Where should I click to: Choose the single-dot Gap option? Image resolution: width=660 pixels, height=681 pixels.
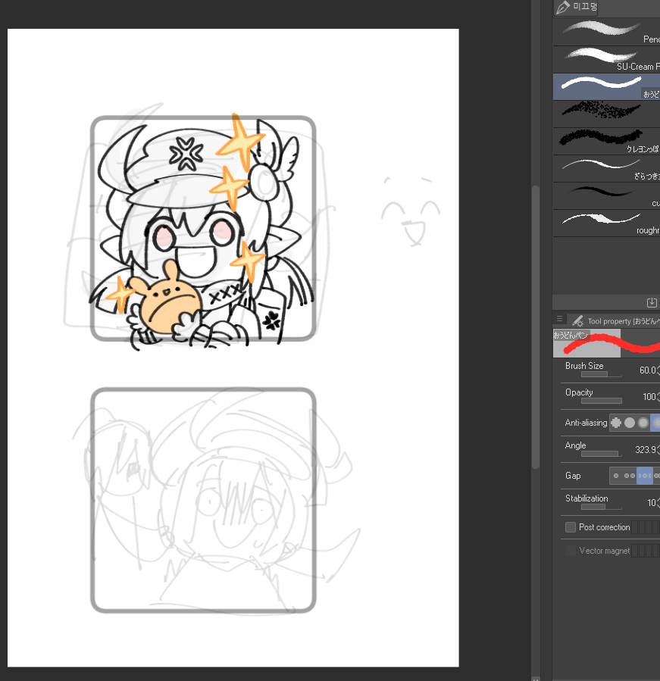pyautogui.click(x=616, y=476)
